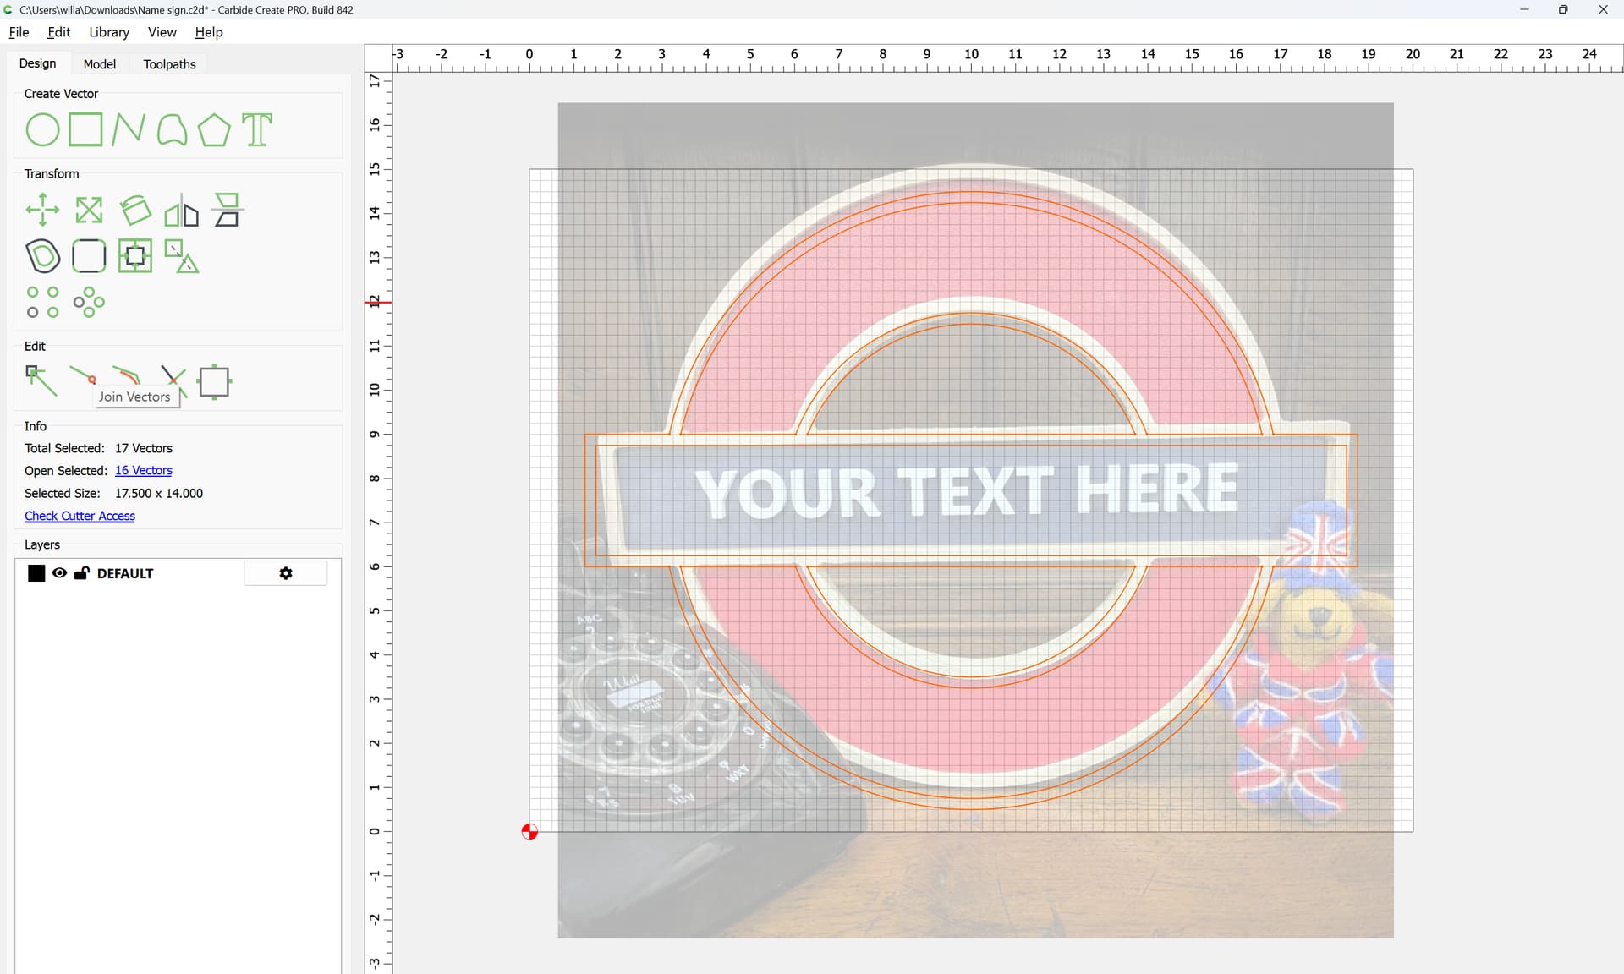Click the Node Edit tool

[41, 380]
